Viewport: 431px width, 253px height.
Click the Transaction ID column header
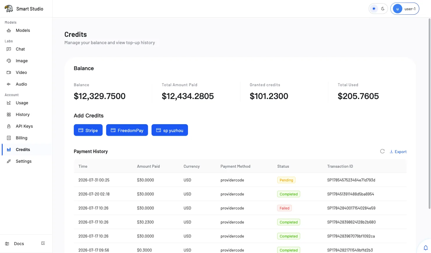pos(340,166)
